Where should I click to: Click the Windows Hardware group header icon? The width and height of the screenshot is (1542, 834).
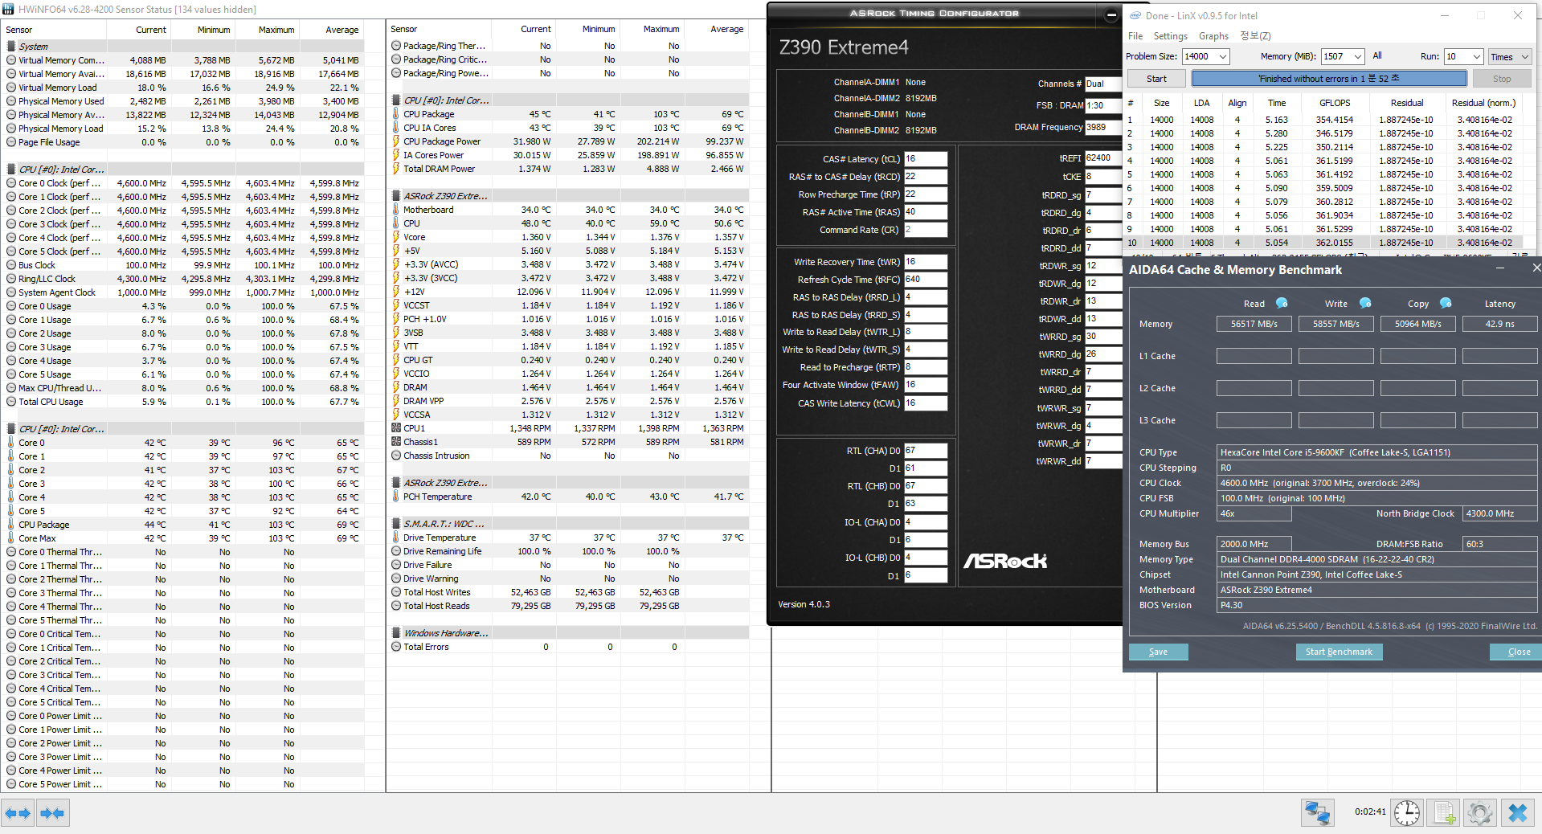396,633
